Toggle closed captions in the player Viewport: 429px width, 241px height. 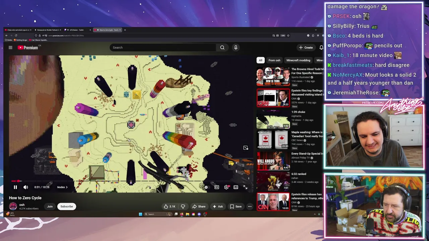click(x=217, y=187)
